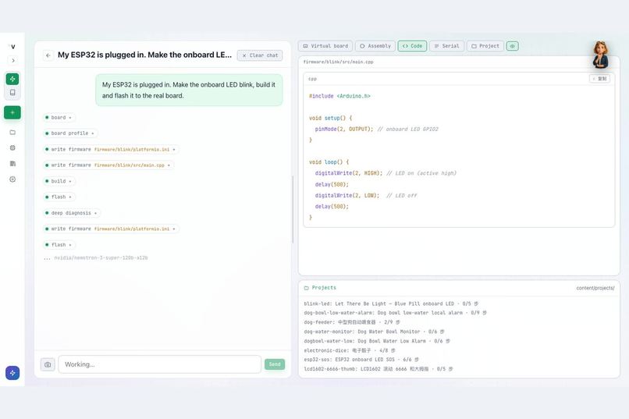629x419 pixels.
Task: Click the chat message input field
Action: [160, 364]
